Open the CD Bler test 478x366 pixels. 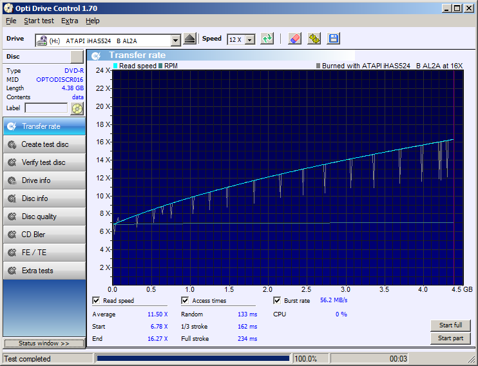[x=44, y=235]
